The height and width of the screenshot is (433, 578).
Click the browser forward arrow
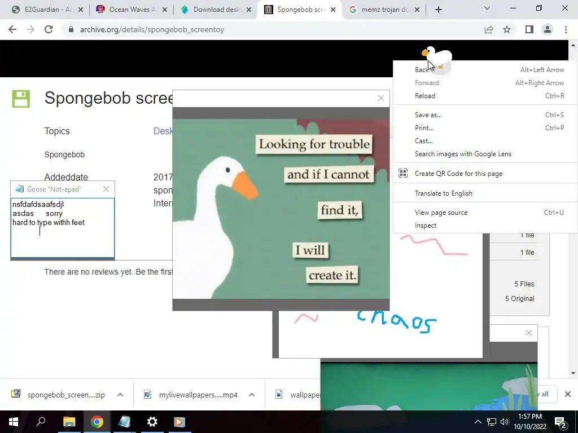[30, 29]
